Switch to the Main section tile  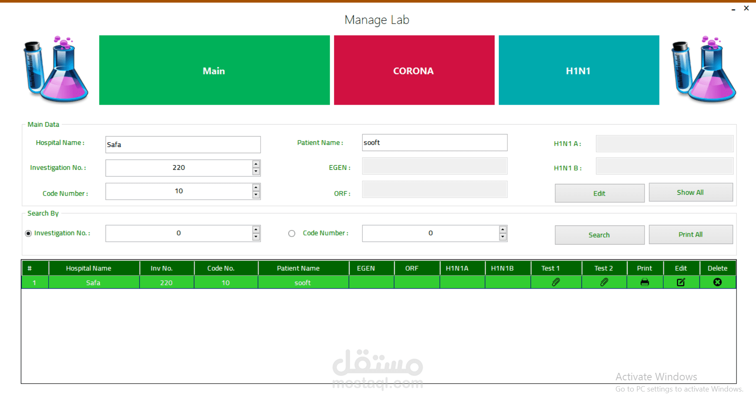tap(214, 70)
